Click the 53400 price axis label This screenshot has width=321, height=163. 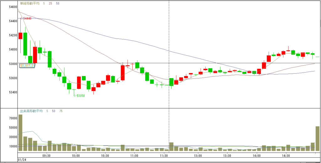pyautogui.click(x=13, y=92)
